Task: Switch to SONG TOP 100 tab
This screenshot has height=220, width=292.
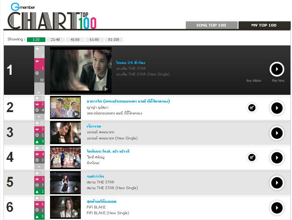Action: 212,25
